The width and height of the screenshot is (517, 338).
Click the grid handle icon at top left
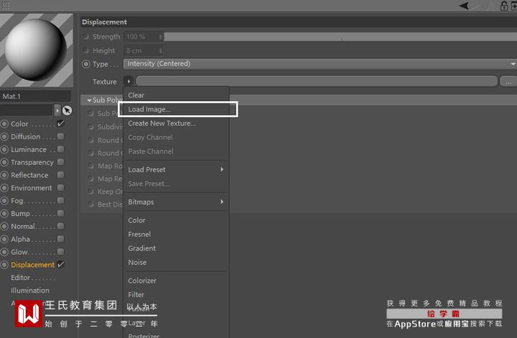[6, 5]
